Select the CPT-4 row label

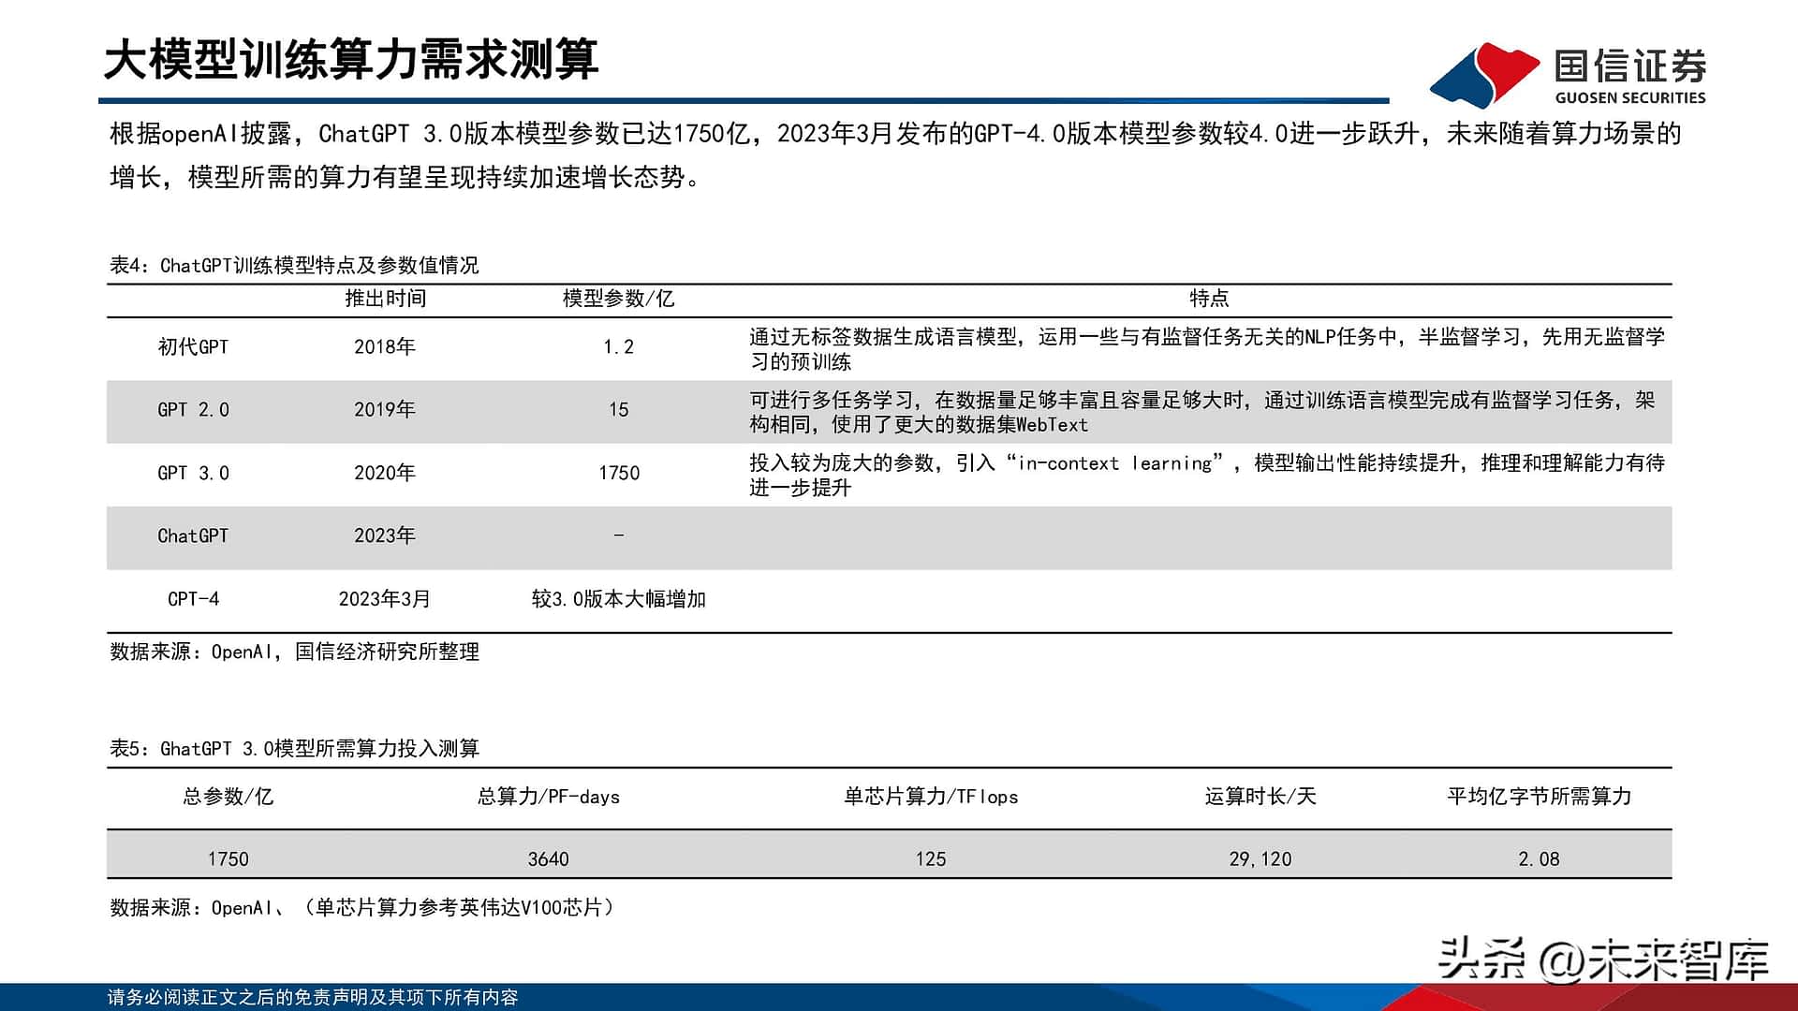pyautogui.click(x=193, y=599)
